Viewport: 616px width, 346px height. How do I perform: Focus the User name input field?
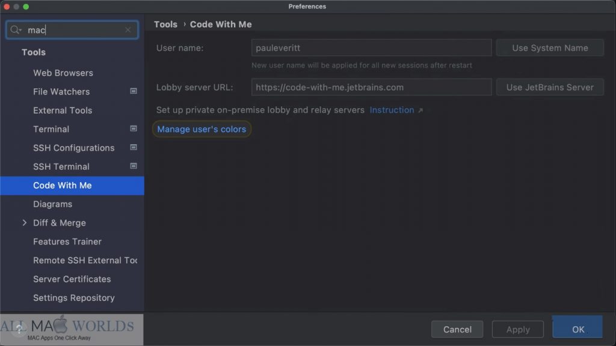click(371, 48)
